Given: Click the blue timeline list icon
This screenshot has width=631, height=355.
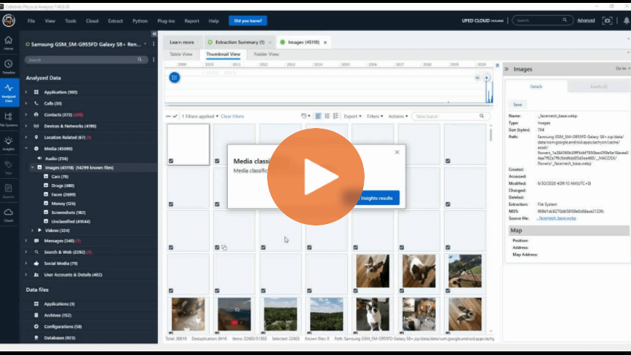Looking at the screenshot, I should pos(174,77).
